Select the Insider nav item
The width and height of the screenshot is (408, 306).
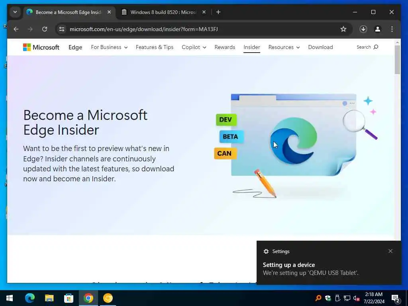[x=252, y=47]
